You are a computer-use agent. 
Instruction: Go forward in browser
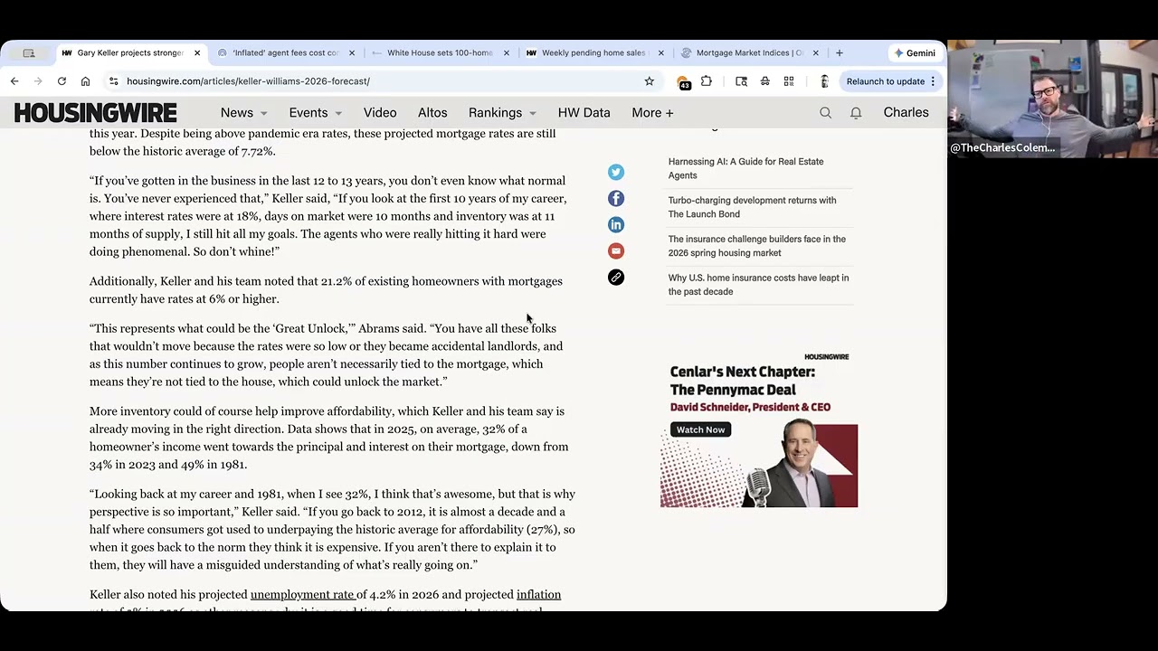click(38, 81)
